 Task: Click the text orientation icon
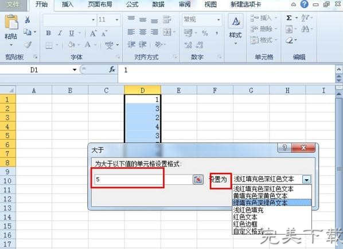158,45
